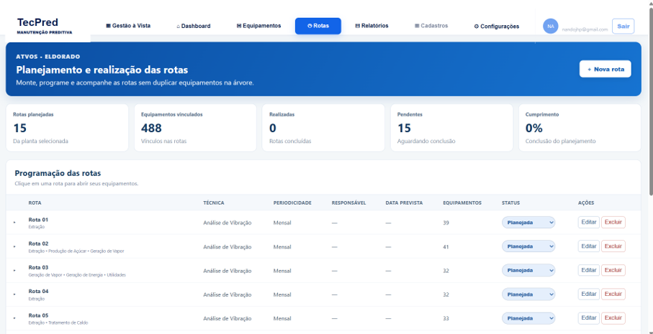Click the TÉCNICA column header
Viewport: 653px width, 334px height.
click(214, 203)
